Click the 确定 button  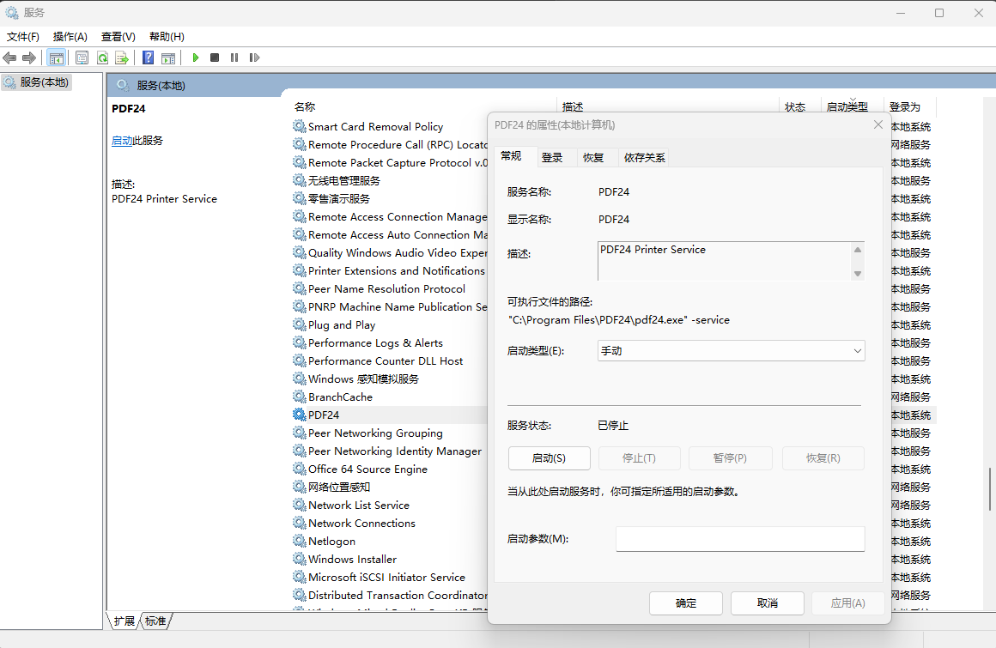click(x=686, y=603)
